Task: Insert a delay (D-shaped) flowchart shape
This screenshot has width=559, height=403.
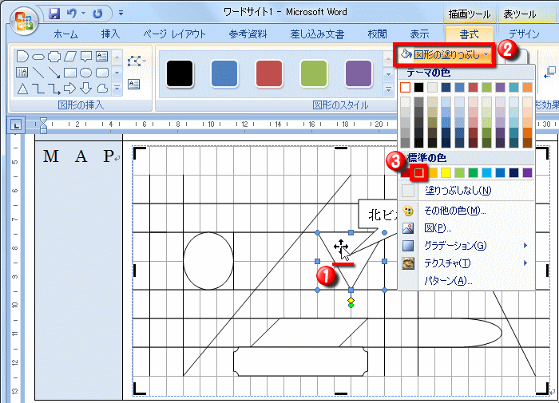Action: pyautogui.click(x=22, y=57)
